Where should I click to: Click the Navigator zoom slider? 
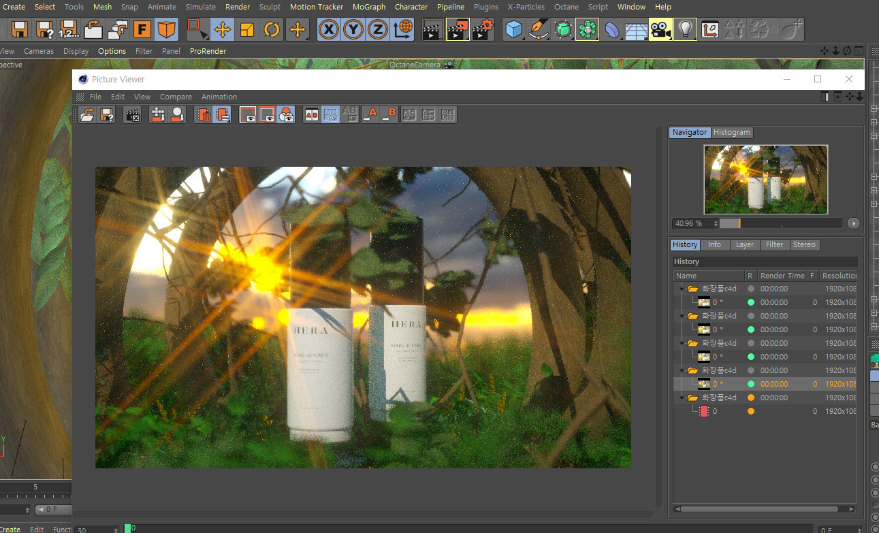pos(781,223)
